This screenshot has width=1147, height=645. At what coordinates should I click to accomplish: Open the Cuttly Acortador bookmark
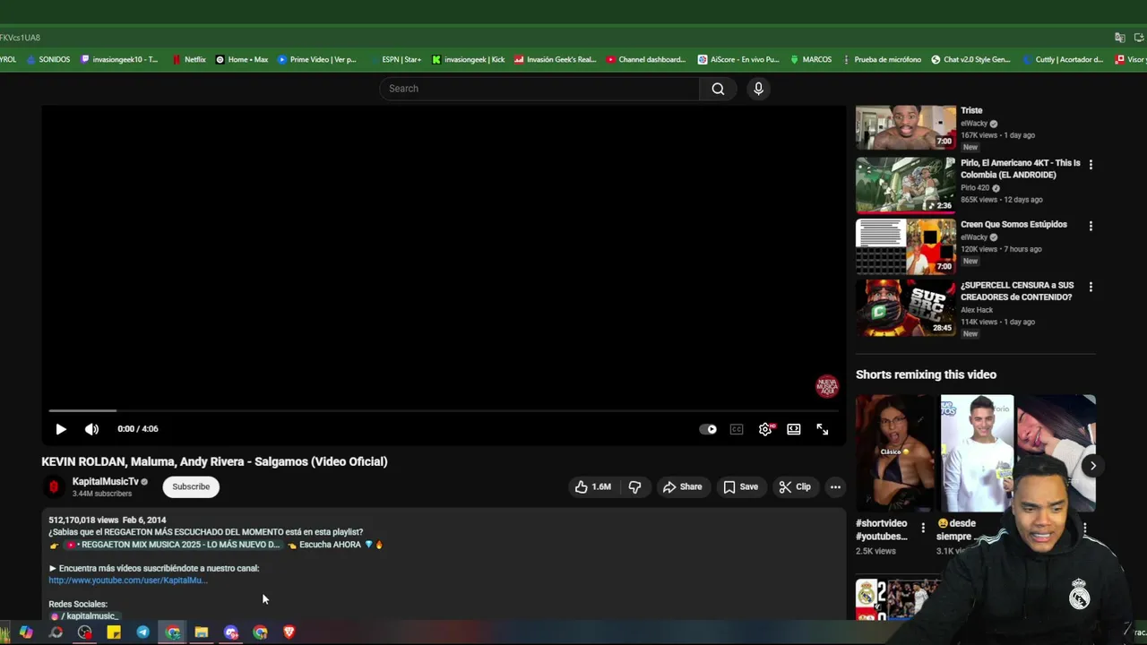tap(1064, 60)
